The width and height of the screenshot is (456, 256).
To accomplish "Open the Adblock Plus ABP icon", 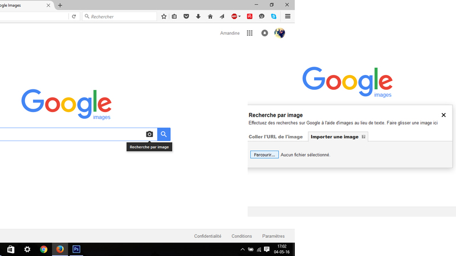I will click(x=234, y=16).
